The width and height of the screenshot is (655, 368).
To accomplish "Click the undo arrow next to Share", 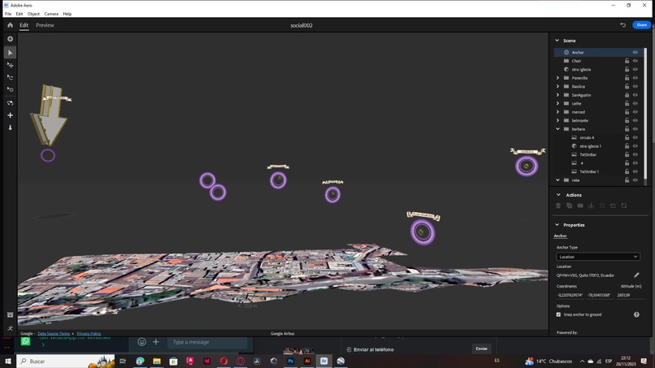I will coord(622,25).
